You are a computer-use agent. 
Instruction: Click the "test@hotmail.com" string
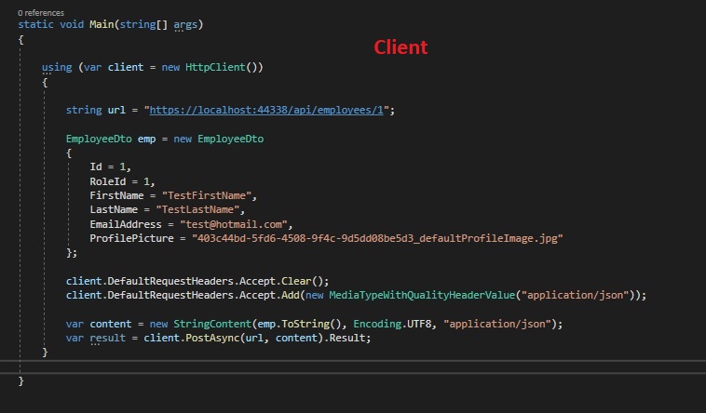(x=233, y=224)
